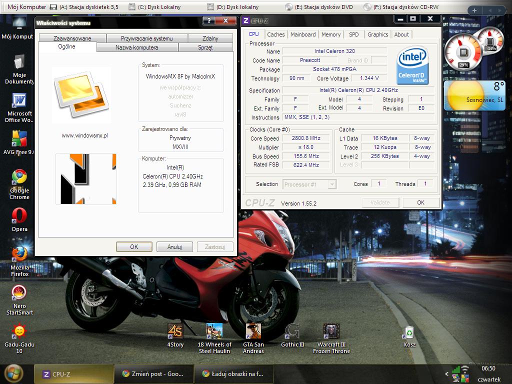Open the Sprzęt tab in system properties
The width and height of the screenshot is (512, 384).
(205, 47)
